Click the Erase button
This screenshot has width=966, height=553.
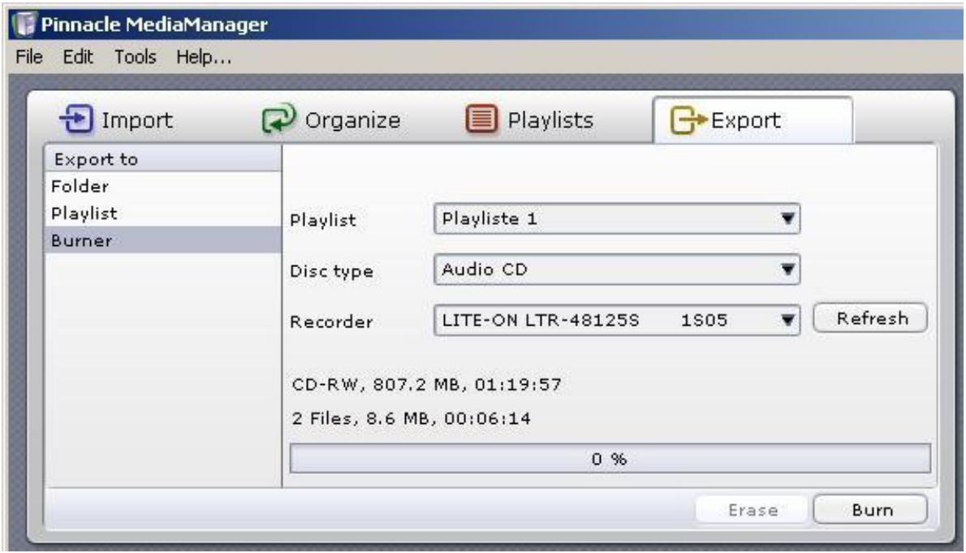pos(752,510)
